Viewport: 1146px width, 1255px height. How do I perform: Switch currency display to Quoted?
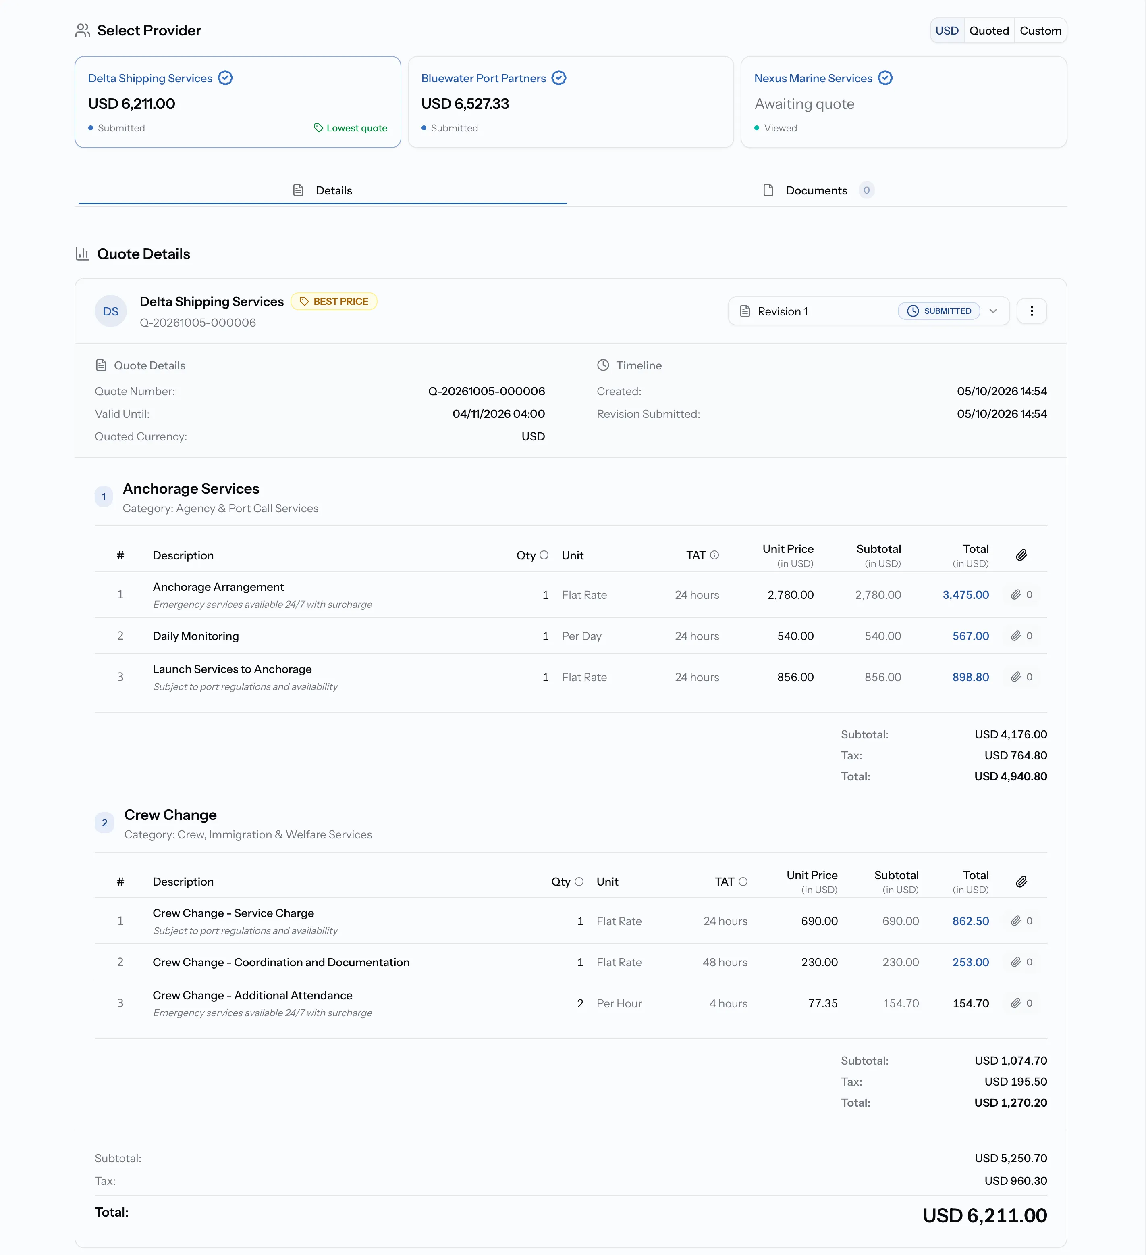[x=988, y=31]
